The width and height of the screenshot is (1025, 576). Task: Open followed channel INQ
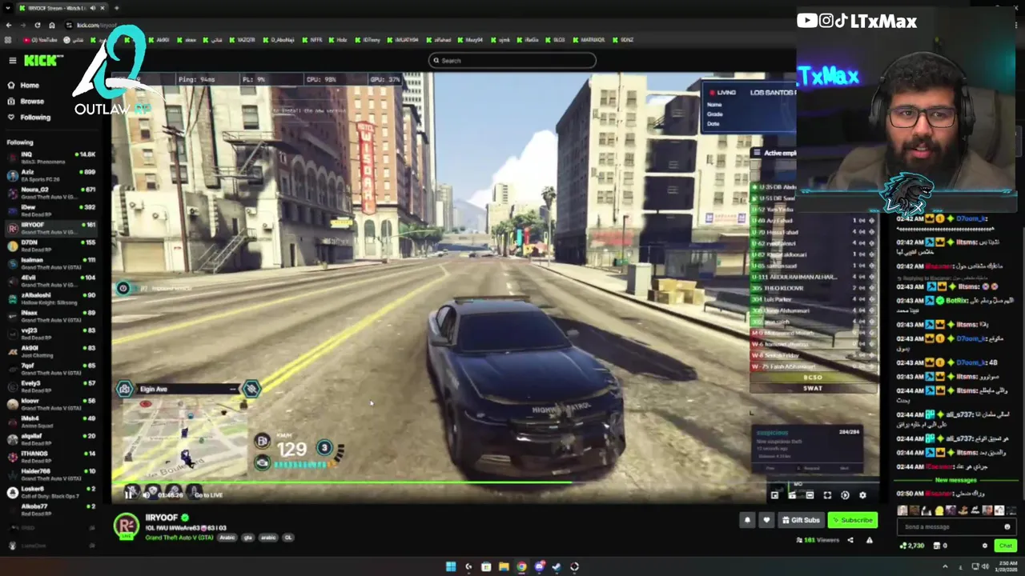click(x=50, y=156)
